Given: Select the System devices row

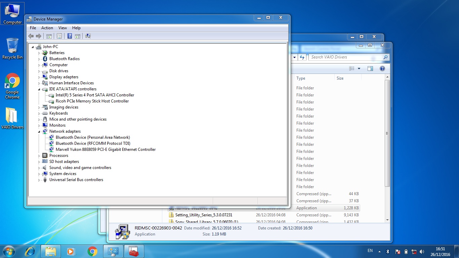Looking at the screenshot, I should point(63,174).
